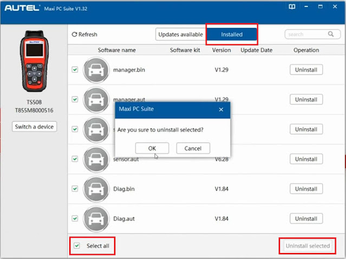This screenshot has height=259, width=346.
Task: Close the Maxi PC Suite dialog
Action: point(221,110)
